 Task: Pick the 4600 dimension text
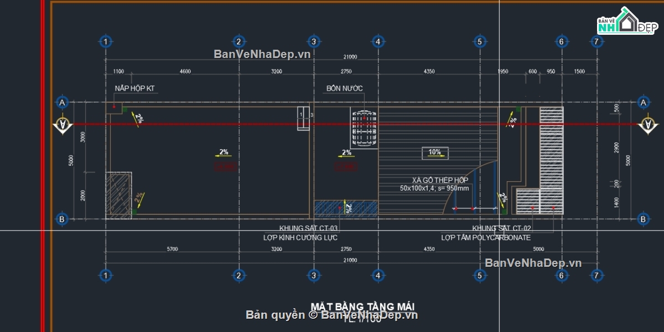pyautogui.click(x=185, y=71)
